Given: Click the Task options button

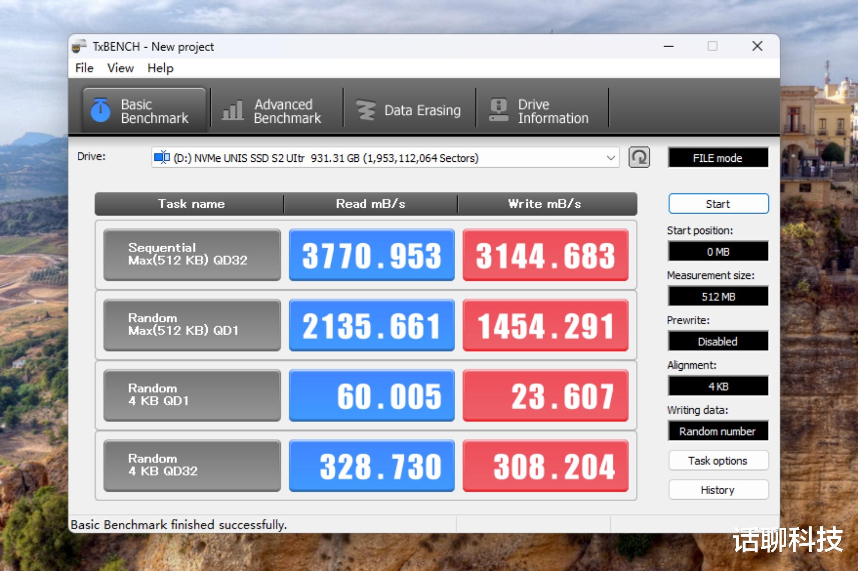Looking at the screenshot, I should click(x=718, y=461).
